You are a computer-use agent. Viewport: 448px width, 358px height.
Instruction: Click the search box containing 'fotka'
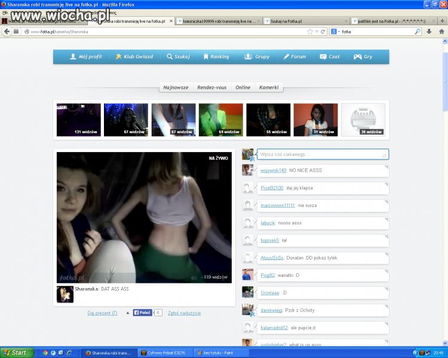coord(377,32)
